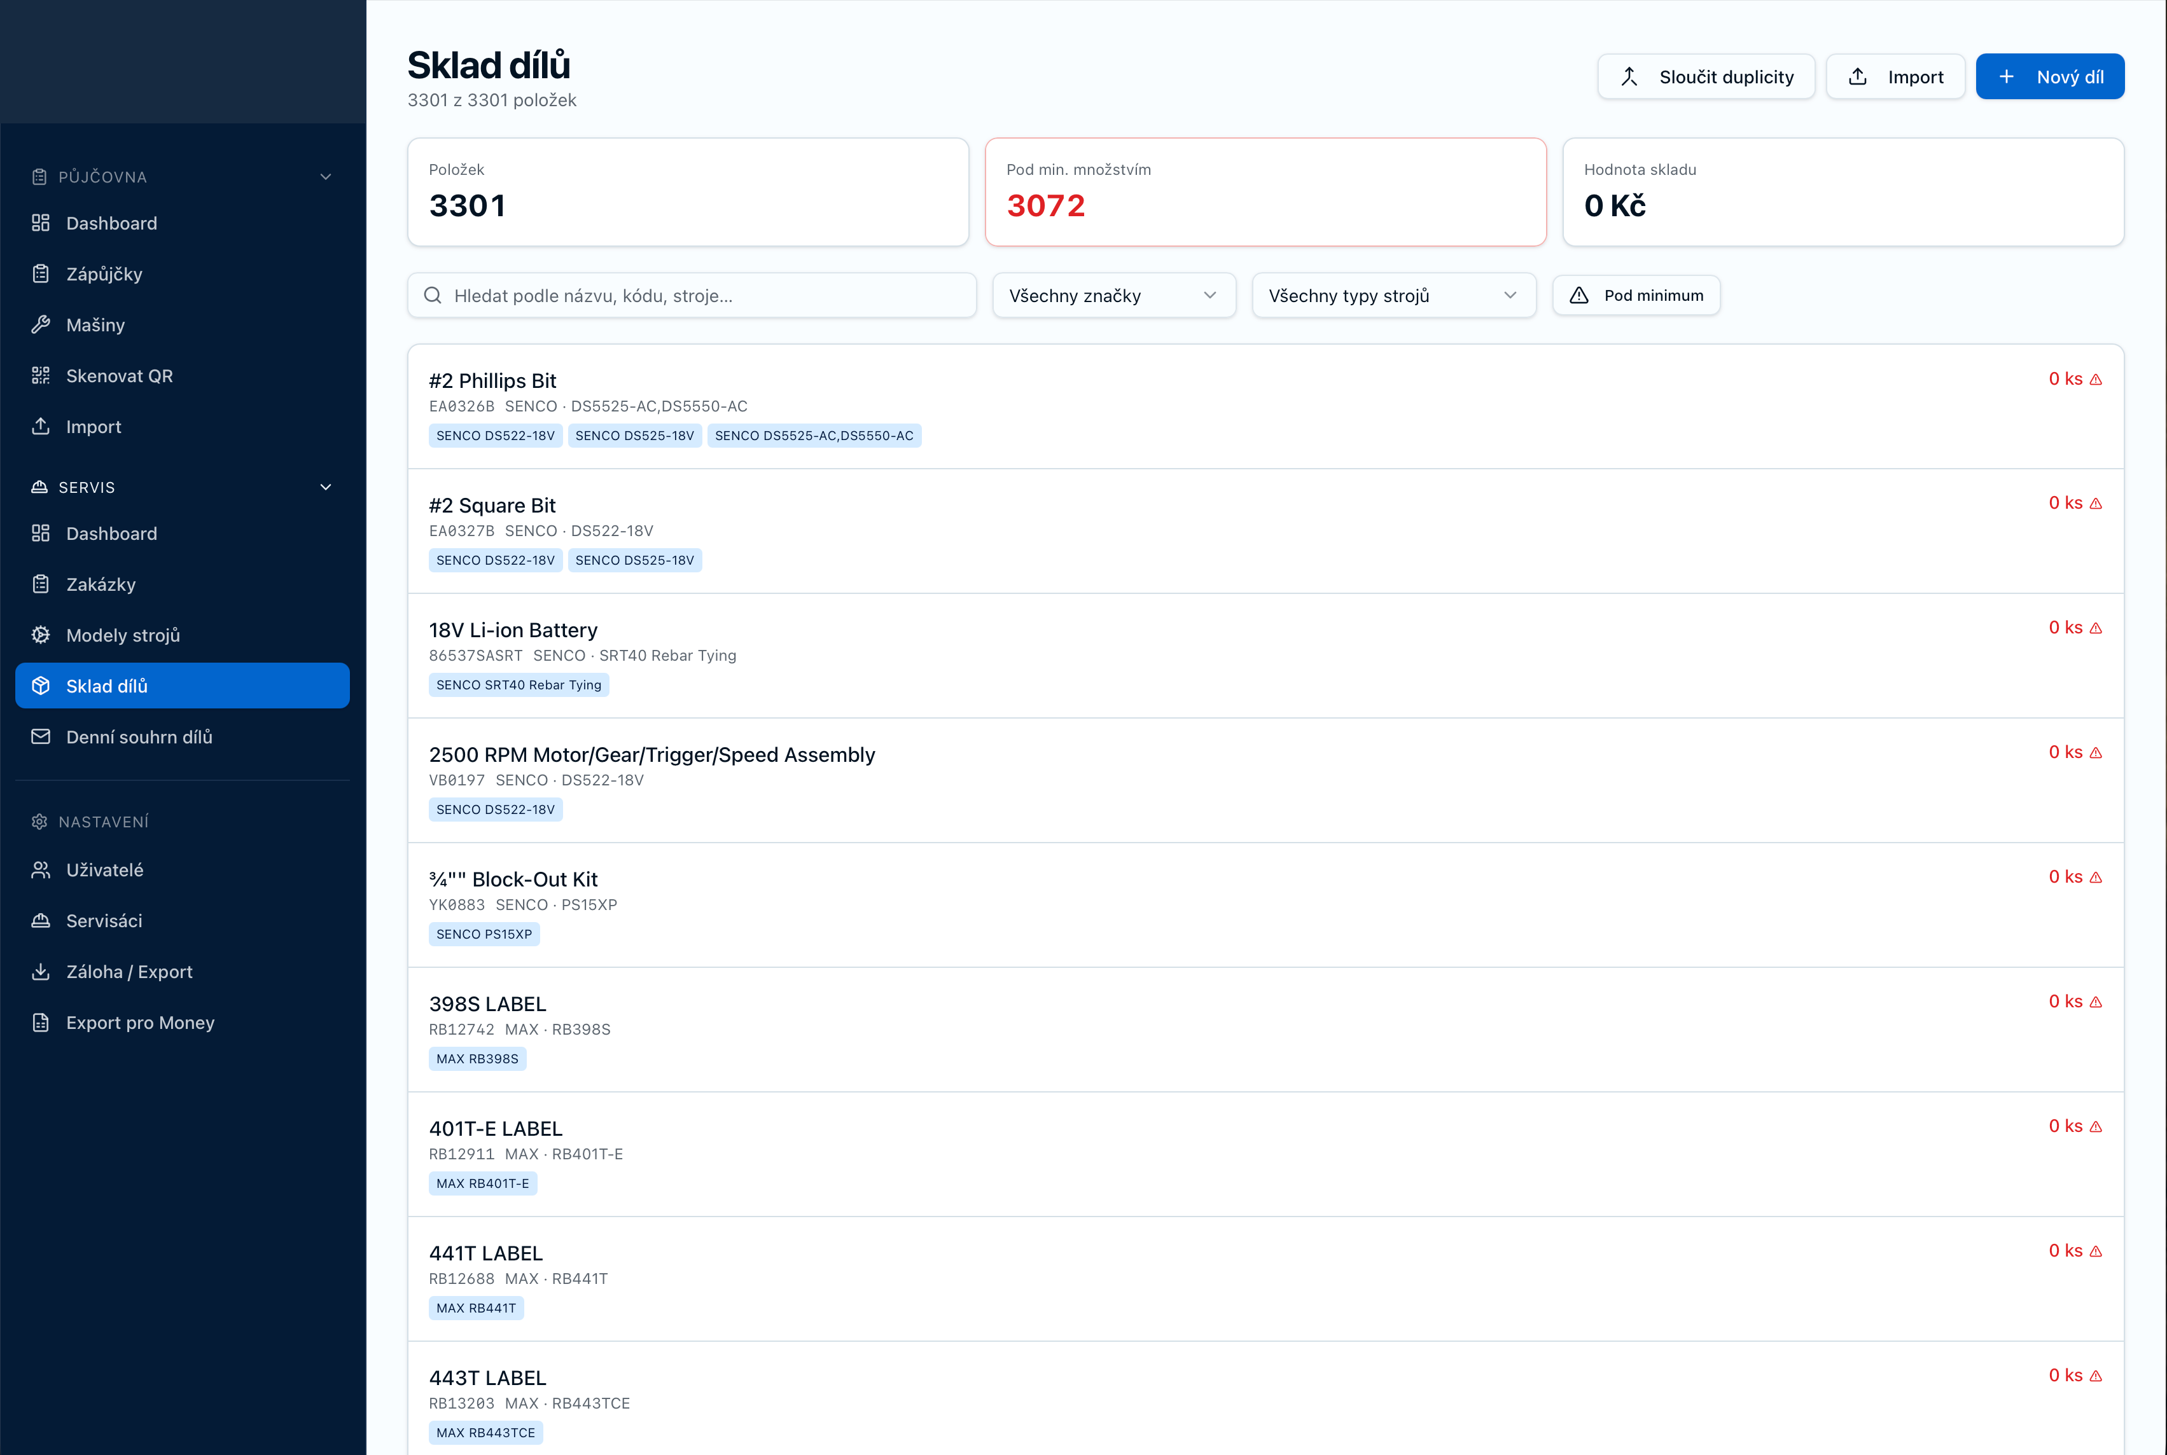Open Denní souhrn dílů page

pos(183,737)
